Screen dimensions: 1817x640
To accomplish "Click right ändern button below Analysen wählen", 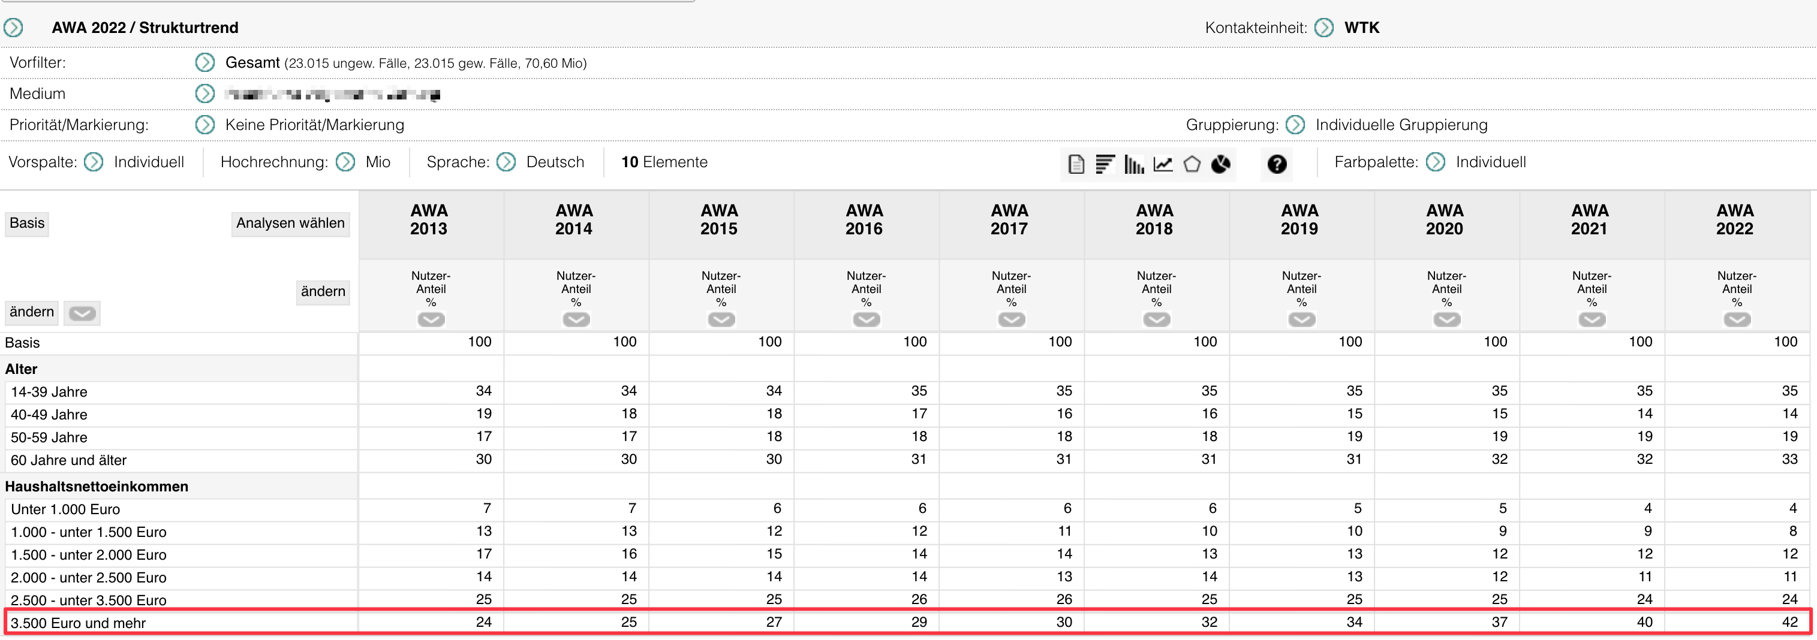I will 323,292.
